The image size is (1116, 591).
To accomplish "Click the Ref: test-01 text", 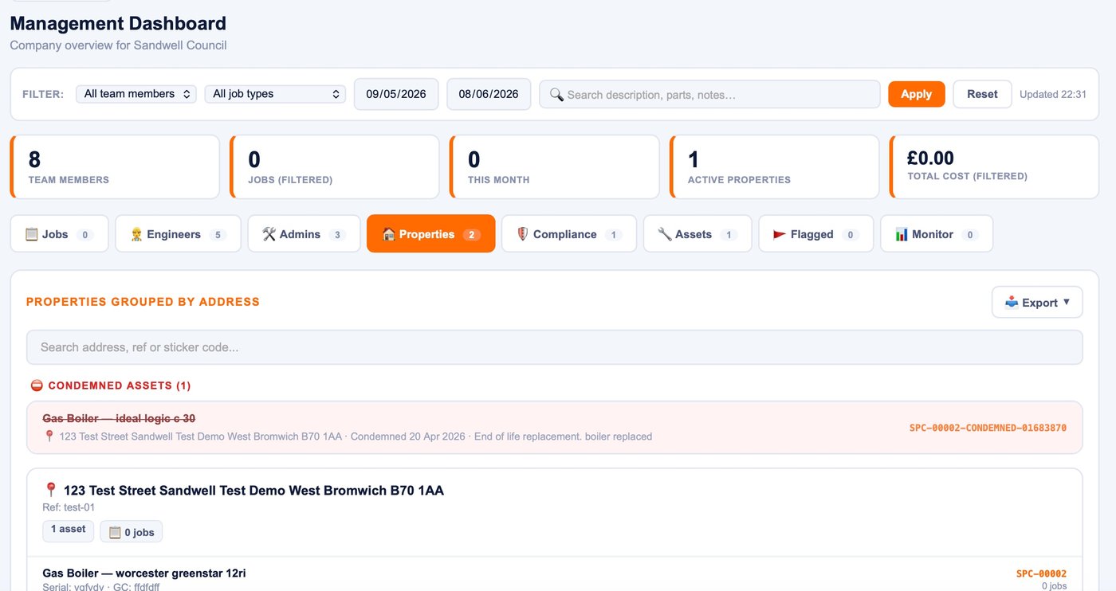I will click(x=69, y=507).
